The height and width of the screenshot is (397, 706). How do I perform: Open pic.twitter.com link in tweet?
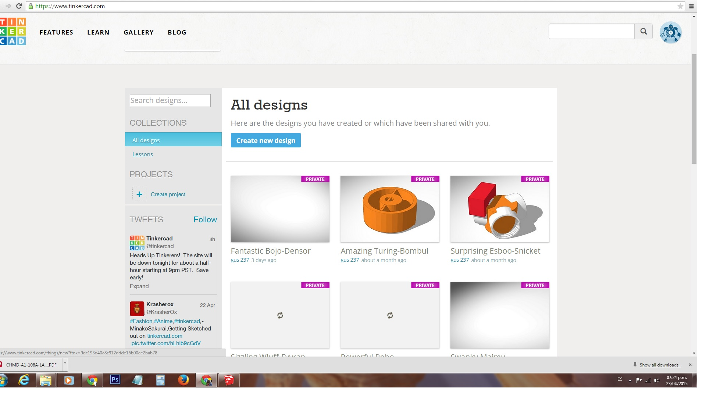(166, 343)
